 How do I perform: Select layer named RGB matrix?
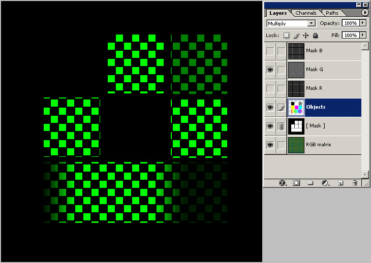[319, 144]
